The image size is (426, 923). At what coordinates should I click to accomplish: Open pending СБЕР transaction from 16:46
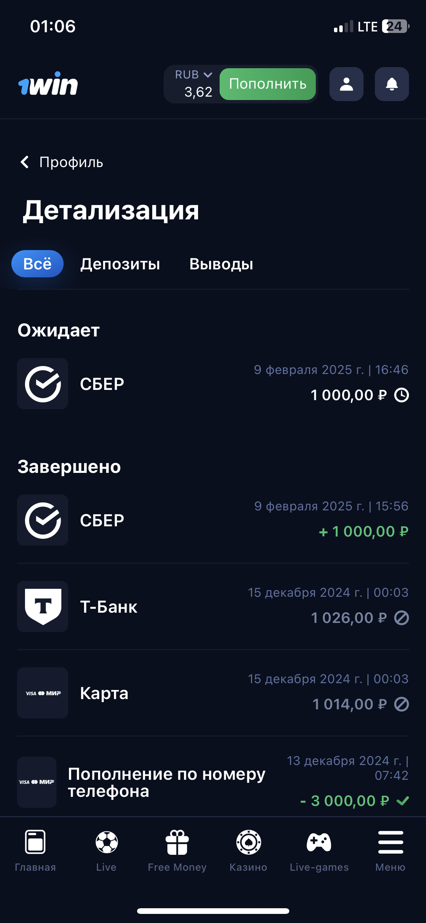point(213,383)
